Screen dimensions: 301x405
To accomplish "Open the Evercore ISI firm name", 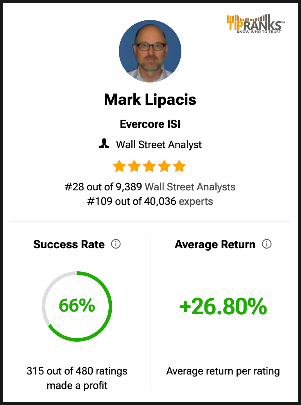I will click(x=150, y=124).
